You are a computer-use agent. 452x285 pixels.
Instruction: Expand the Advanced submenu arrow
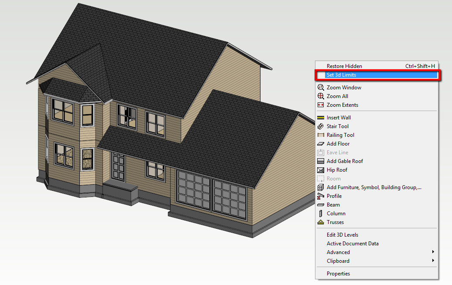pos(433,252)
